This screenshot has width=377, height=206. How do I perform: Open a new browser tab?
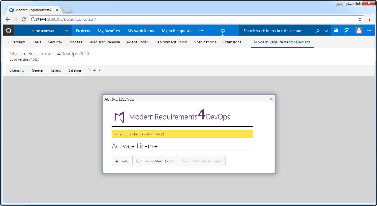pyautogui.click(x=67, y=10)
